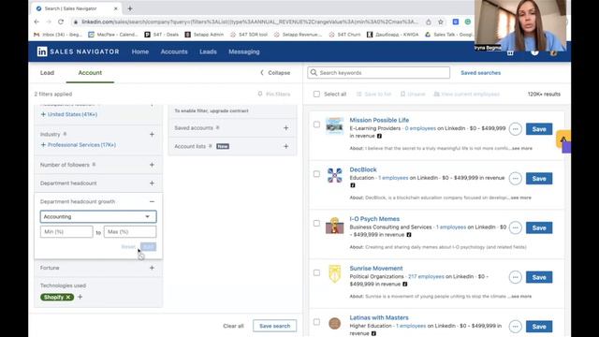
Task: Open the Accounting department dropdown
Action: click(98, 216)
